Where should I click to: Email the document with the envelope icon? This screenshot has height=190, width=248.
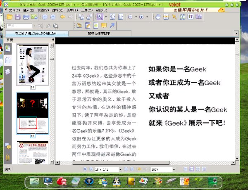point(34,17)
